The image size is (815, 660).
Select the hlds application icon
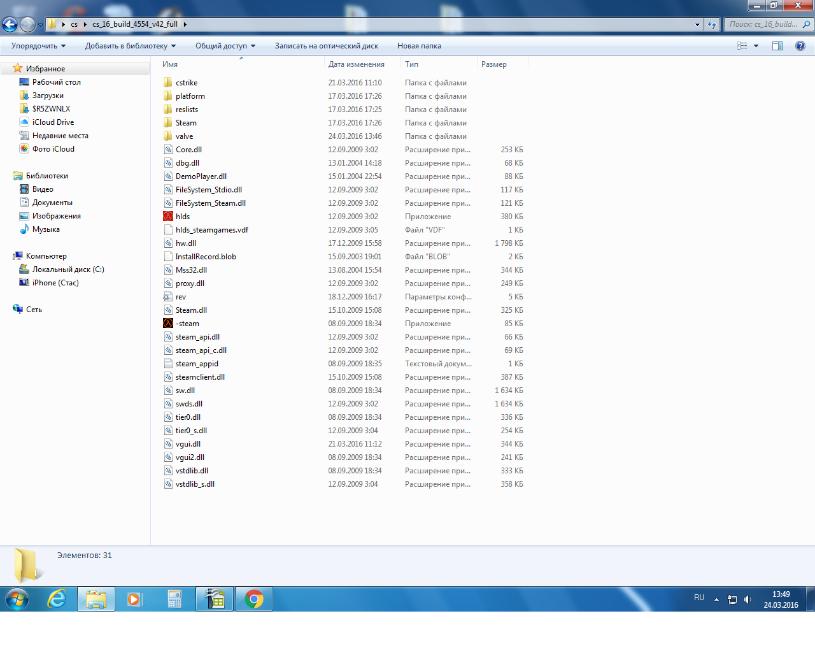pyautogui.click(x=168, y=217)
